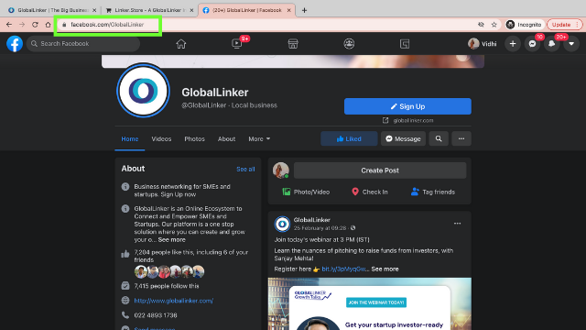Click the Create Post box
Viewport: 586px width, 330px height.
click(380, 170)
